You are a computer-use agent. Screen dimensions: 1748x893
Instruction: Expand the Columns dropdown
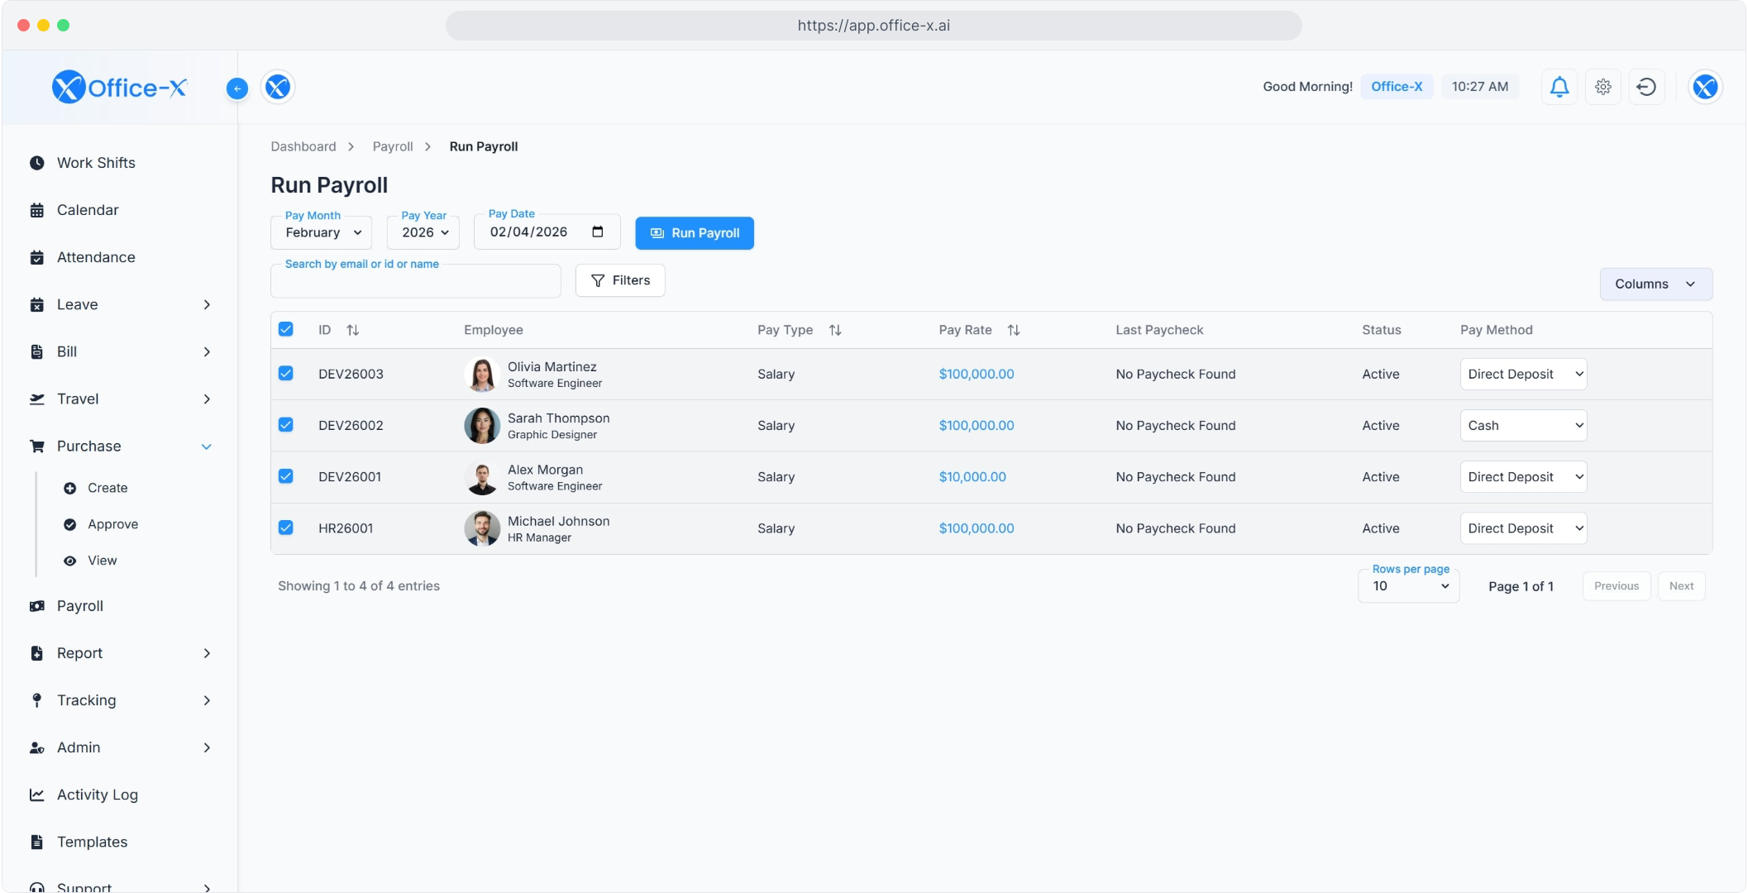[x=1655, y=284]
